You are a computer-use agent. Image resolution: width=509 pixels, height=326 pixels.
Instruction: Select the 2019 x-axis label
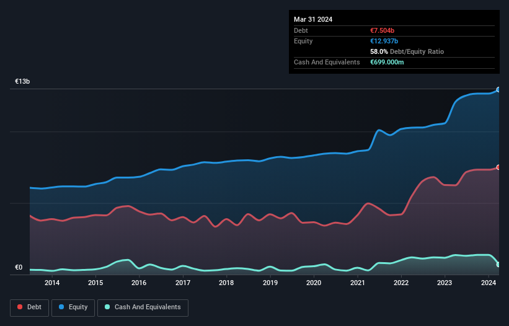(x=270, y=283)
